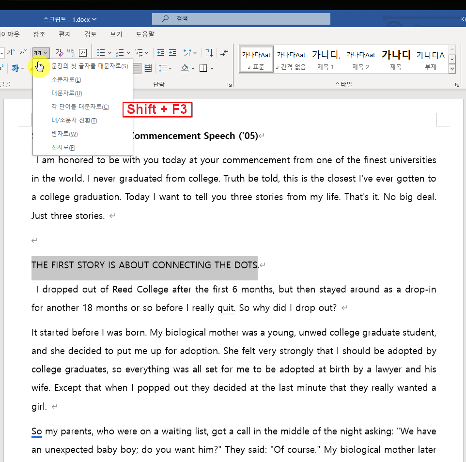
Task: Open the 도움말 help tab
Action: (145, 34)
